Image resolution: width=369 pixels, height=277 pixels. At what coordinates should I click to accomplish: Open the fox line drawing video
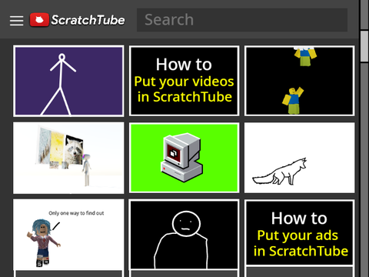[300, 158]
